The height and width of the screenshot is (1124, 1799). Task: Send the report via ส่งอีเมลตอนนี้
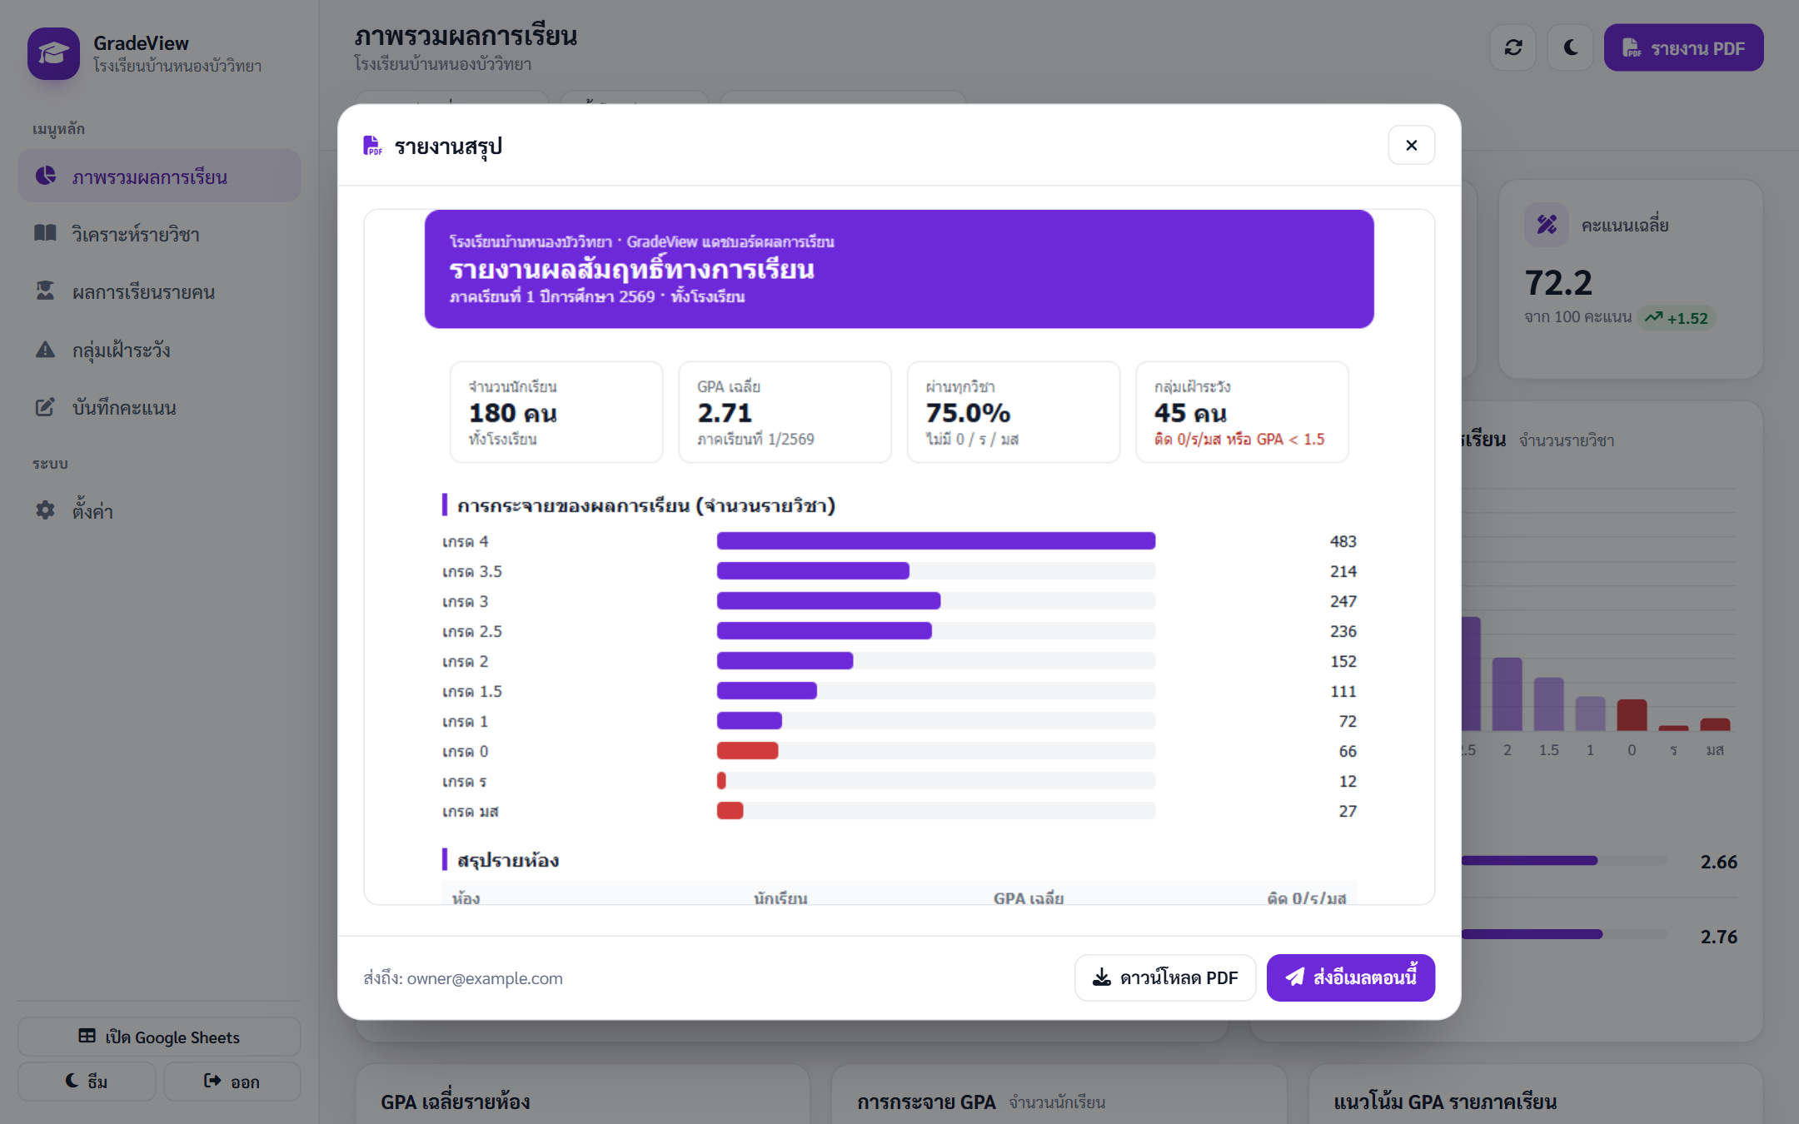pos(1350,977)
